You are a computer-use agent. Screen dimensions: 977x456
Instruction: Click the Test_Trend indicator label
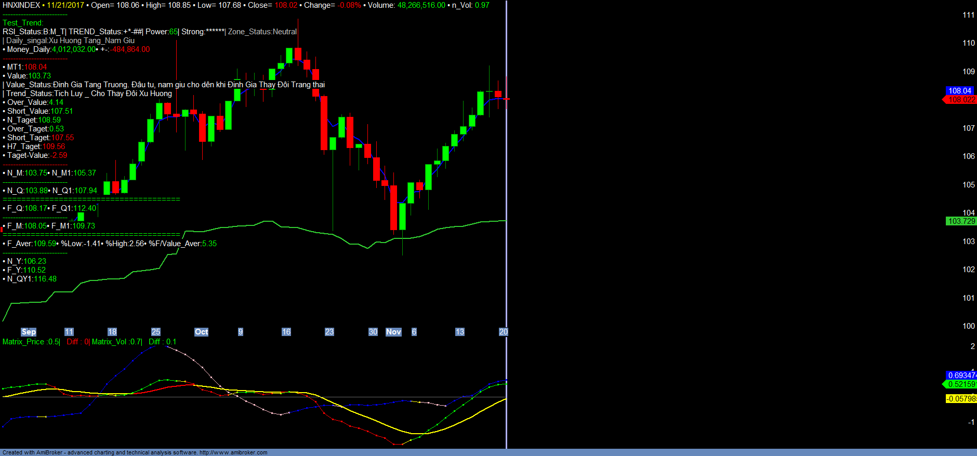coord(23,23)
